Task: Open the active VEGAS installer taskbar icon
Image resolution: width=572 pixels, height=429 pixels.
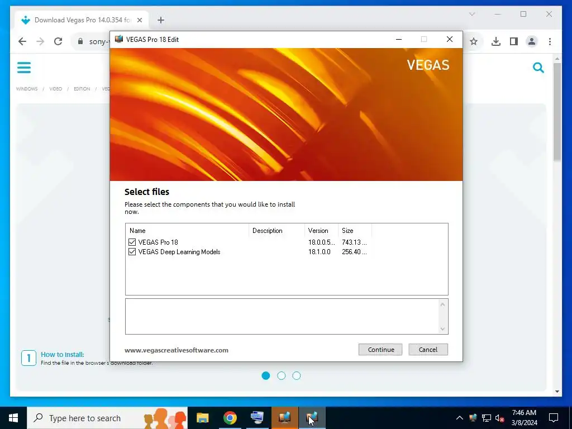Action: (312, 418)
